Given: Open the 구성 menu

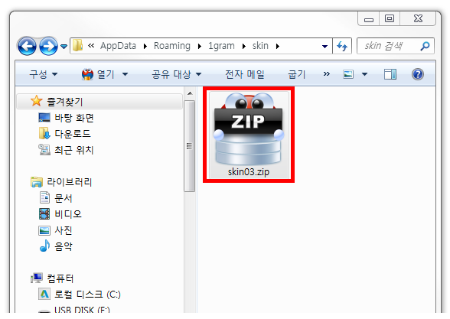Looking at the screenshot, I should pos(44,74).
